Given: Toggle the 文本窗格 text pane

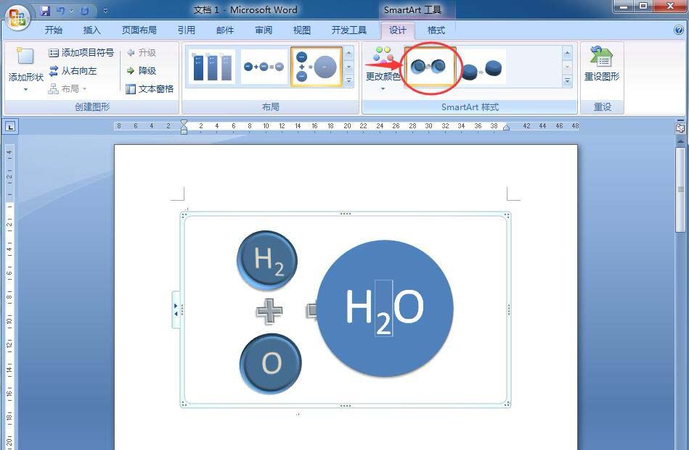Looking at the screenshot, I should (x=150, y=89).
